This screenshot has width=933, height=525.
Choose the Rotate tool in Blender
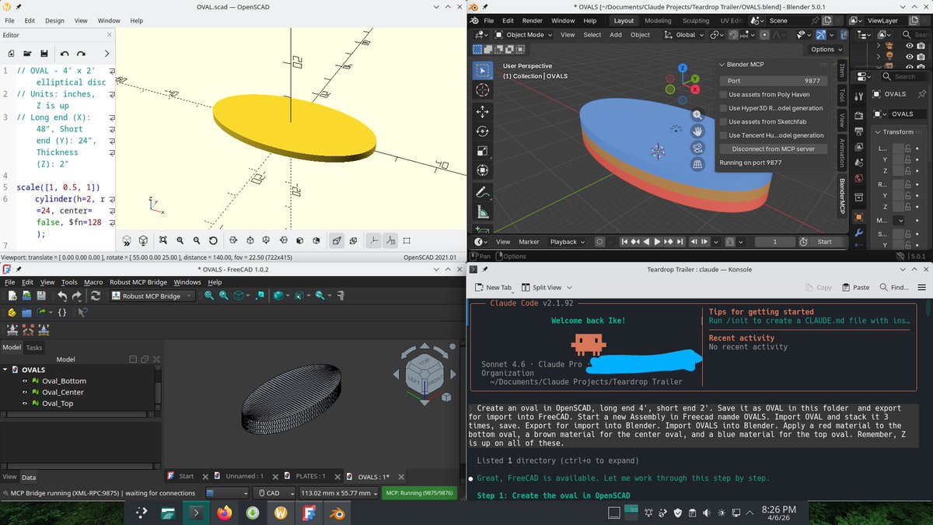pos(482,131)
